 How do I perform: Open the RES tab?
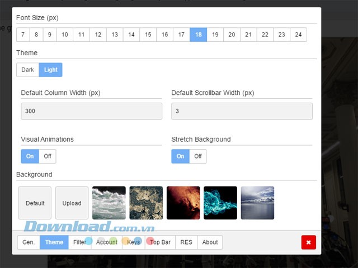[186, 242]
